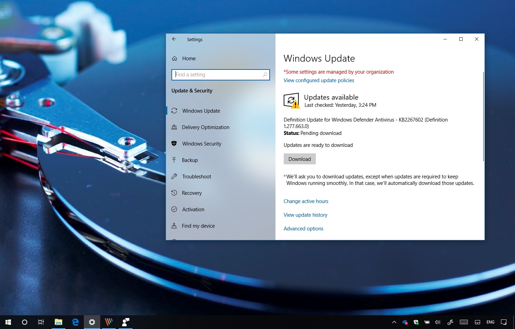This screenshot has height=329, width=515.
Task: Open Windows Ink Workspace pen icon
Action: point(450,322)
